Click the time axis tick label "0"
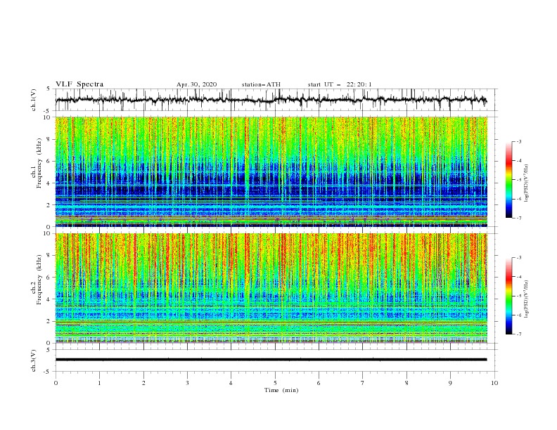This screenshot has width=557, height=430. pyautogui.click(x=56, y=383)
